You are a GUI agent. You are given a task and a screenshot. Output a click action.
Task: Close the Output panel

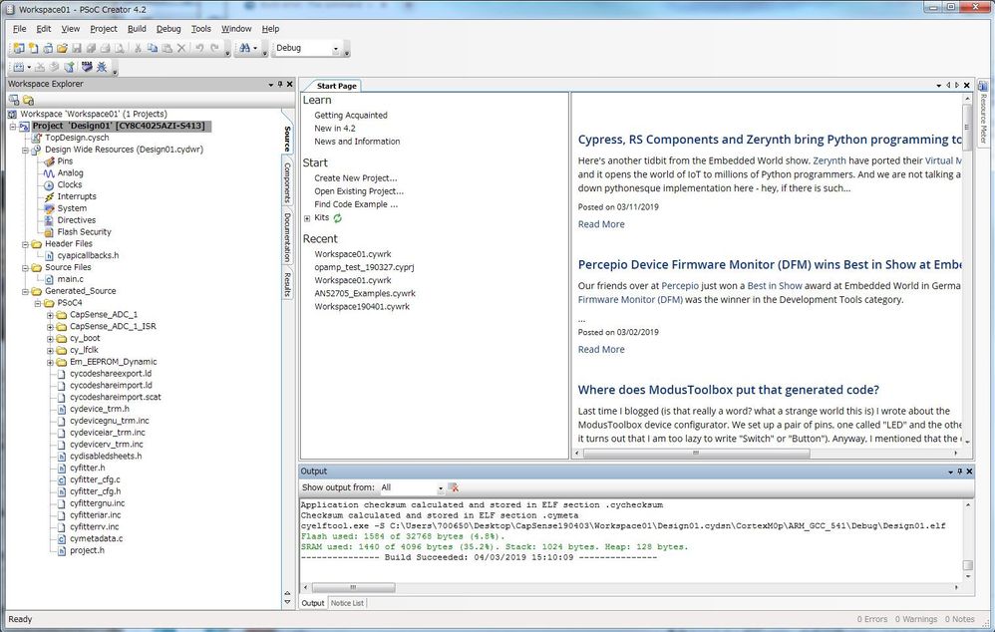969,472
